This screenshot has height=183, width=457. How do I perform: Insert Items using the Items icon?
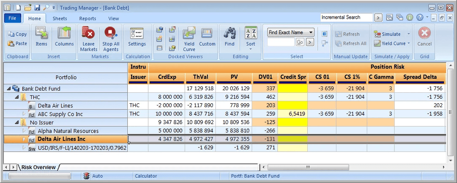click(x=41, y=33)
